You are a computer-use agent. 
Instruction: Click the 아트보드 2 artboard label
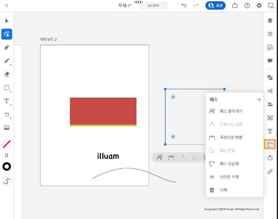coord(49,39)
